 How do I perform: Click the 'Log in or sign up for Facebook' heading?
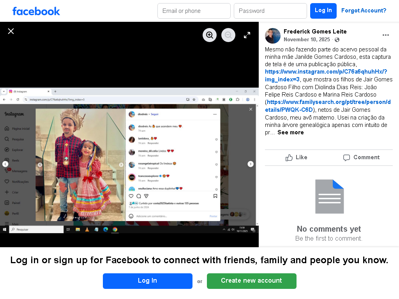pyautogui.click(x=199, y=260)
